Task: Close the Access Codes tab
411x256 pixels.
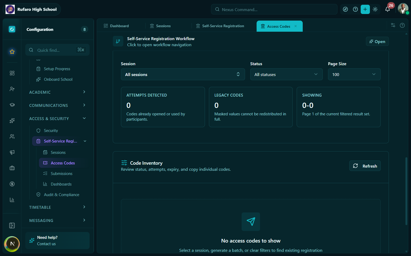Action: point(296,26)
